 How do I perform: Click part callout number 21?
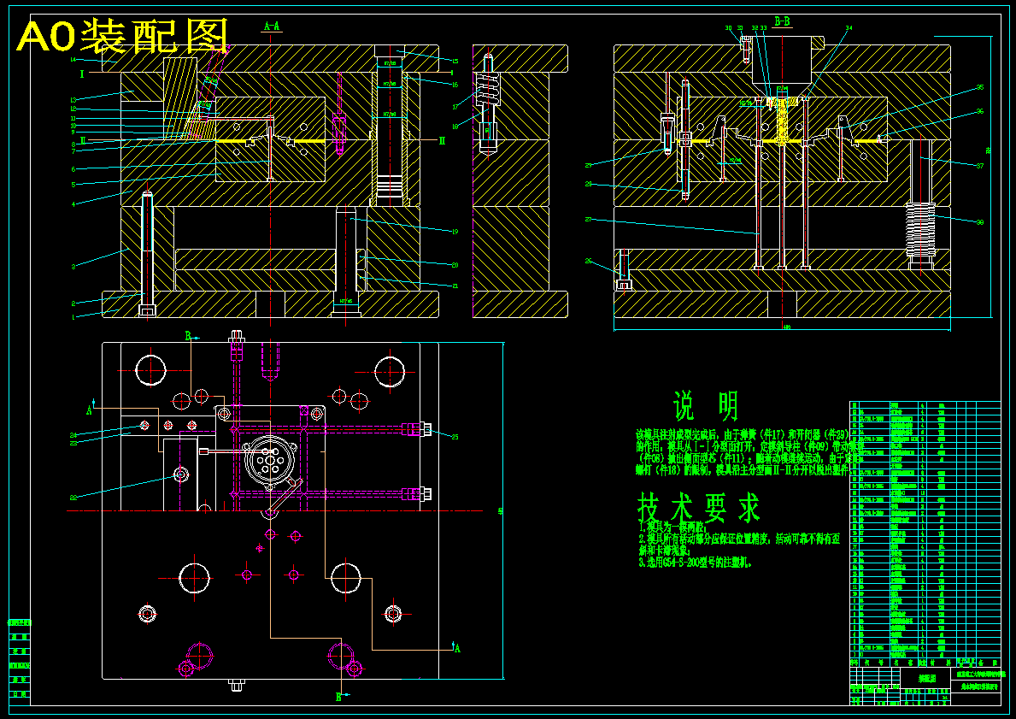point(455,286)
